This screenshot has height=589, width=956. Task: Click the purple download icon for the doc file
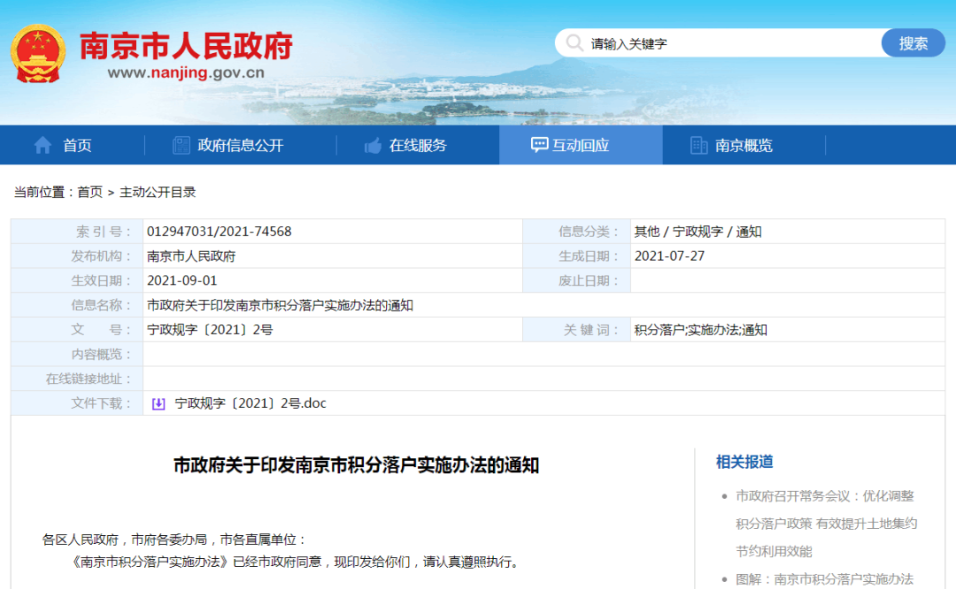(x=158, y=403)
